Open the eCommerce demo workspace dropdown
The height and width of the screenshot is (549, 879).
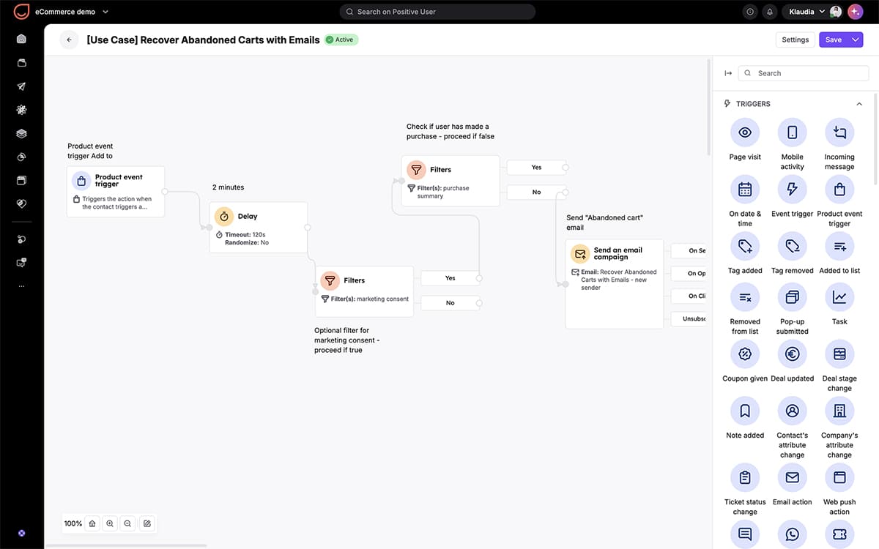[x=72, y=12]
